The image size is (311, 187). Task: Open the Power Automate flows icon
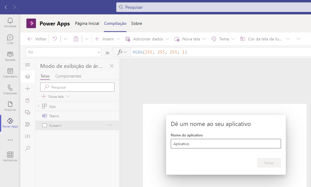coord(28,124)
